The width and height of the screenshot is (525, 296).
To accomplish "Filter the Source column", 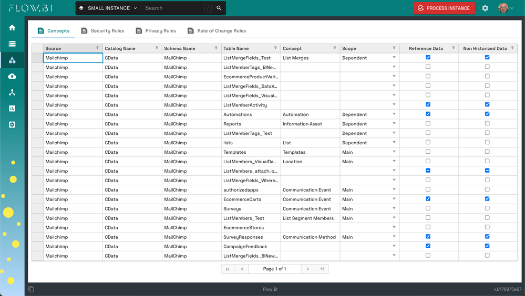I will click(x=97, y=48).
